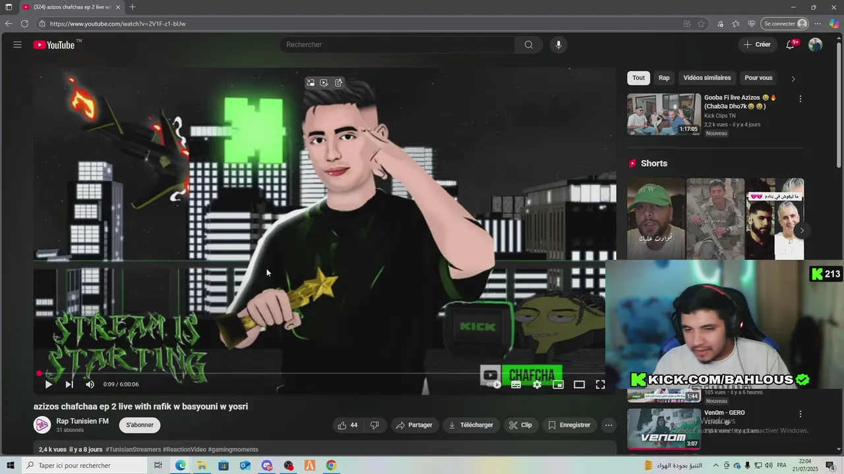Go to YouTube home via logo
Image resolution: width=844 pixels, height=474 pixels.
[54, 45]
